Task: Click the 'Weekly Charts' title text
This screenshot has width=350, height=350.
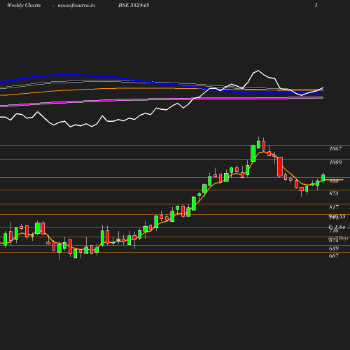Action: (24, 6)
